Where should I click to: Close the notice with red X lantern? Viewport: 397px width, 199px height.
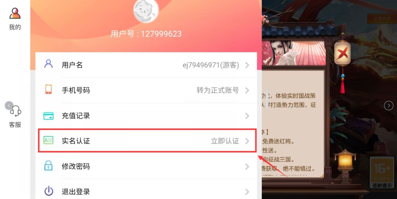[x=342, y=54]
